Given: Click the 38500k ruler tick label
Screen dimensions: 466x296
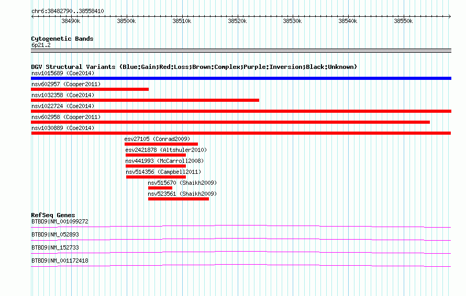Looking at the screenshot, I should (x=126, y=21).
